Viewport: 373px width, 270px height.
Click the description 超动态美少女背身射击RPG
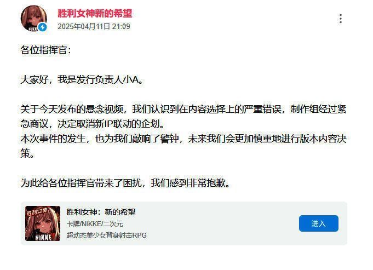click(106, 235)
